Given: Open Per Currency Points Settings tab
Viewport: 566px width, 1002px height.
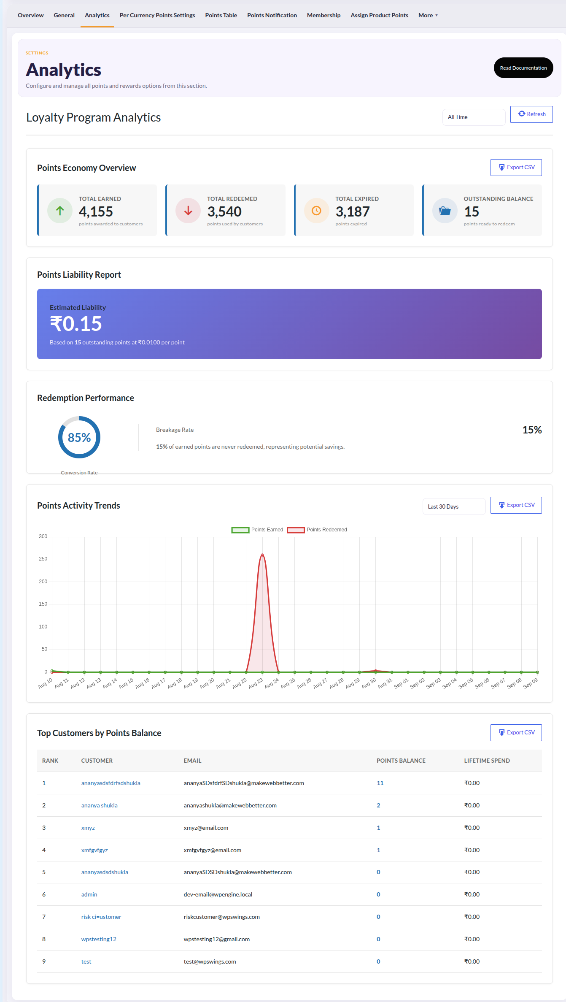Looking at the screenshot, I should [157, 15].
